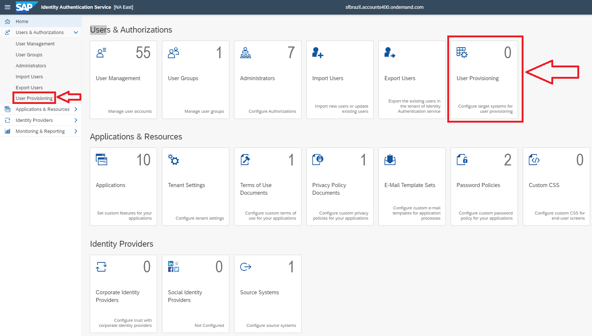This screenshot has height=336, width=592.
Task: Click the Tenant Settings gears icon
Action: coord(174,160)
